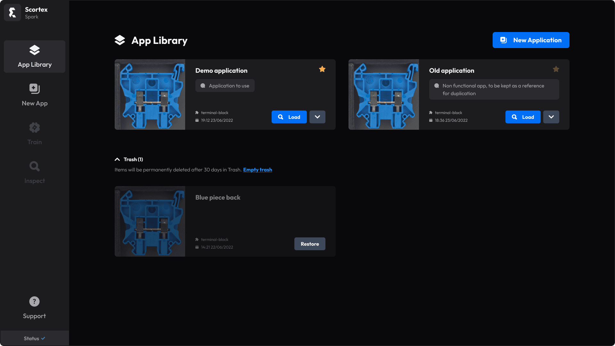Click the Old application thumbnail image
The height and width of the screenshot is (346, 615).
pyautogui.click(x=384, y=95)
